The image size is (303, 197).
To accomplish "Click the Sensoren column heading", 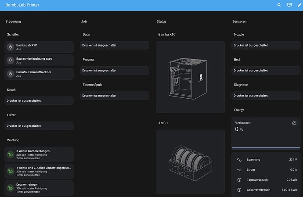I will click(239, 21).
